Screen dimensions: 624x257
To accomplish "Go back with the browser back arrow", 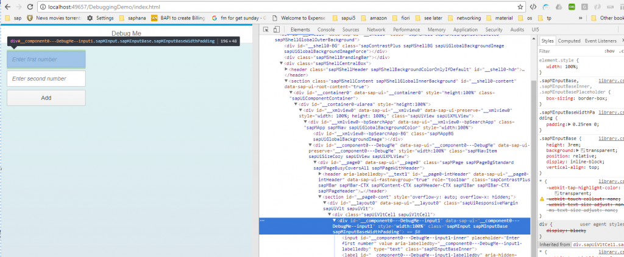I will point(7,7).
